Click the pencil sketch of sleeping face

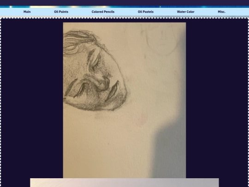(125, 100)
